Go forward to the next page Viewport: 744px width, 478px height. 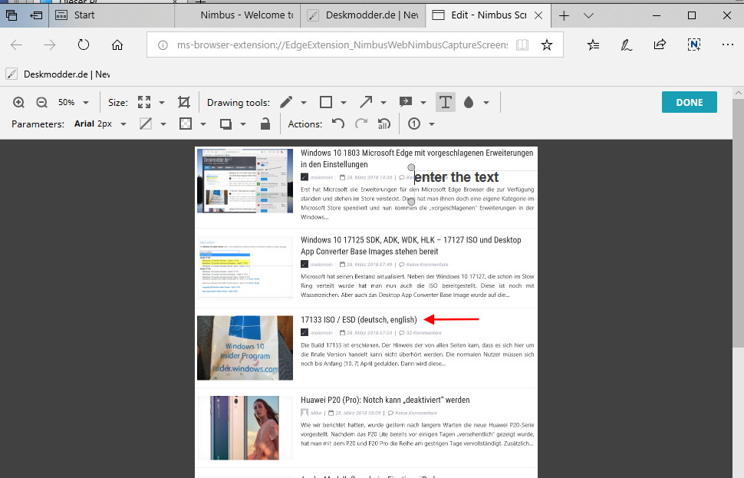pos(49,45)
